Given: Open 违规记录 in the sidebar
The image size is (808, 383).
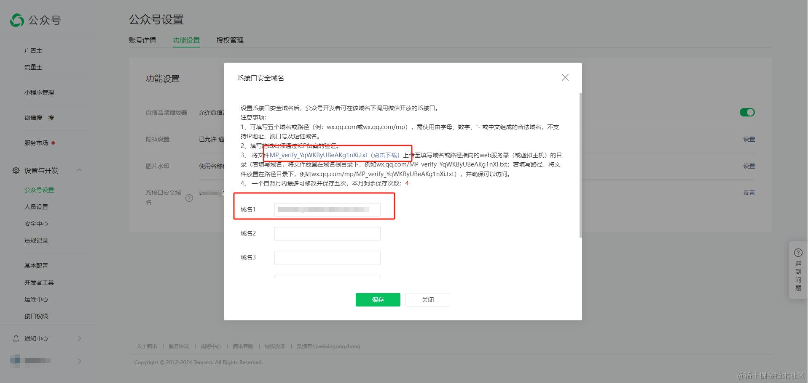Looking at the screenshot, I should [x=36, y=240].
